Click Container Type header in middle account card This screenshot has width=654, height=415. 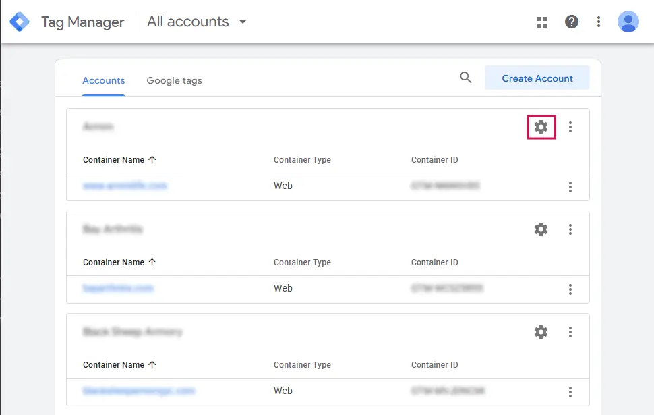(x=302, y=262)
